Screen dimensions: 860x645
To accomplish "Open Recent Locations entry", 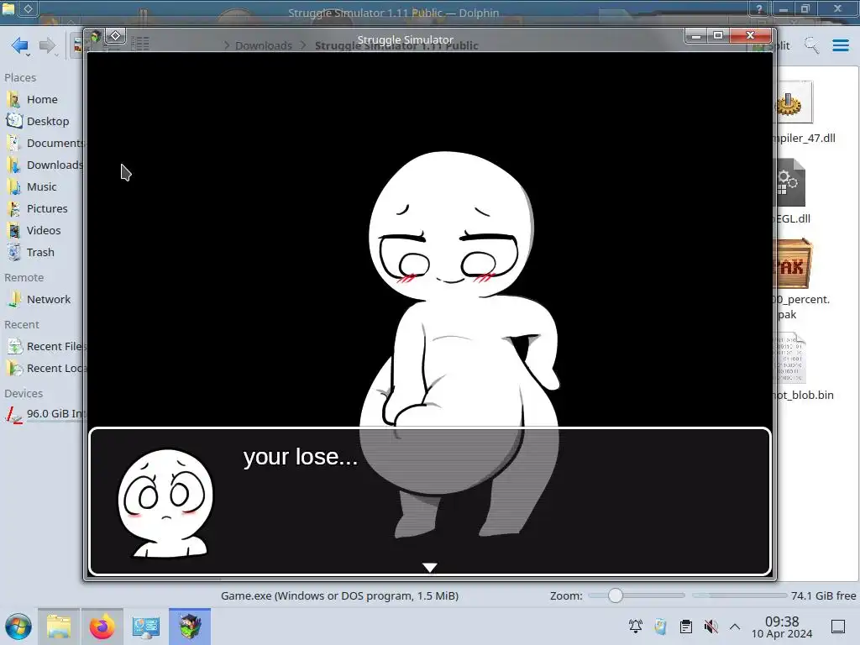I will coord(42,369).
